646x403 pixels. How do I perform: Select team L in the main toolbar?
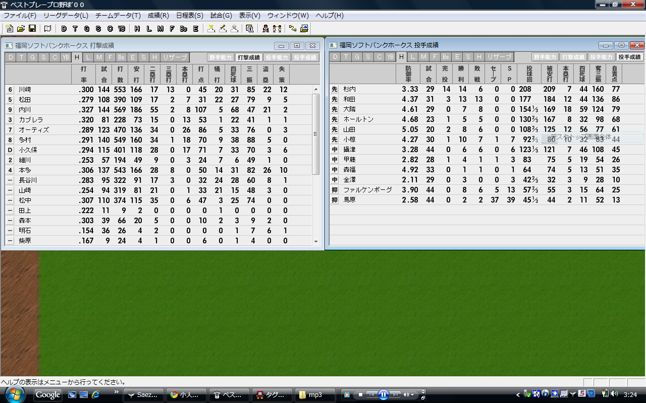149,29
